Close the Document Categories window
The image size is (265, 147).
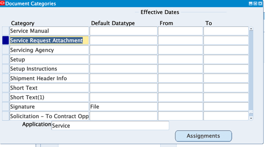(x=260, y=3)
